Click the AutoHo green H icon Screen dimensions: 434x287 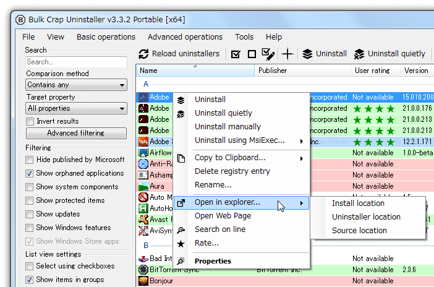[x=143, y=208]
